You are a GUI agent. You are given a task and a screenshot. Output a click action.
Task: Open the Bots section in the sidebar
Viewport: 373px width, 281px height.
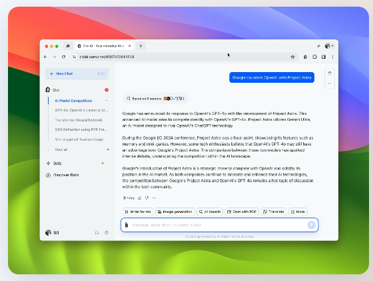pos(57,164)
